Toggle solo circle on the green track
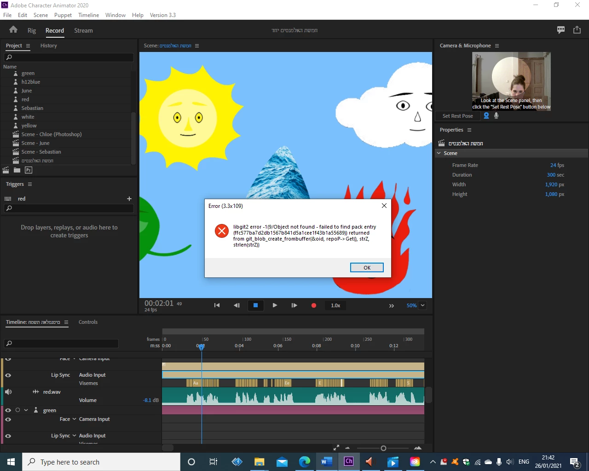This screenshot has width=589, height=471. (x=17, y=410)
